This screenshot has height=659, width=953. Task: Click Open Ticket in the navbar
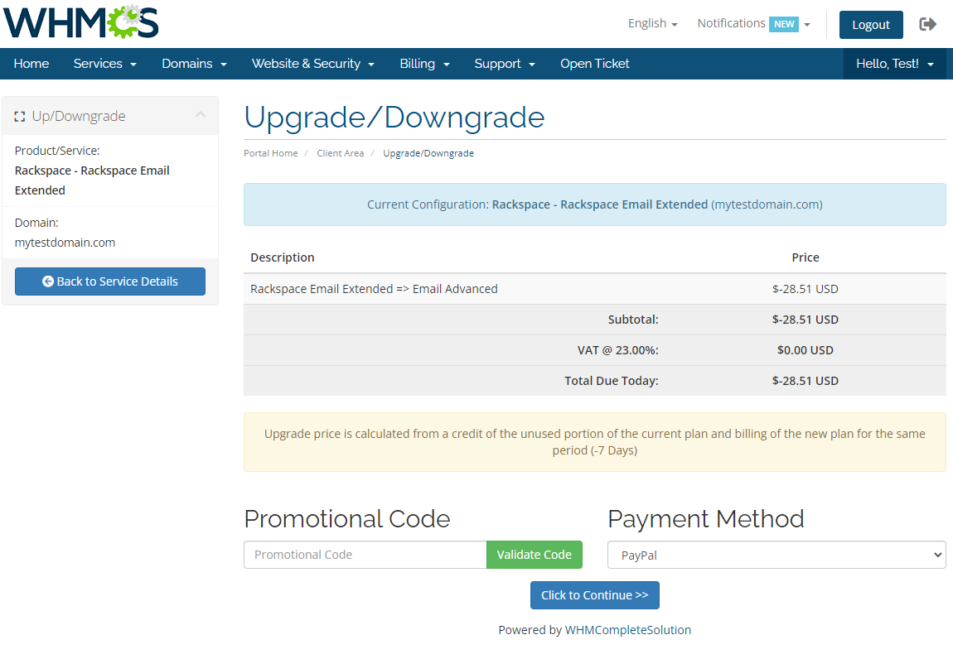pos(594,64)
